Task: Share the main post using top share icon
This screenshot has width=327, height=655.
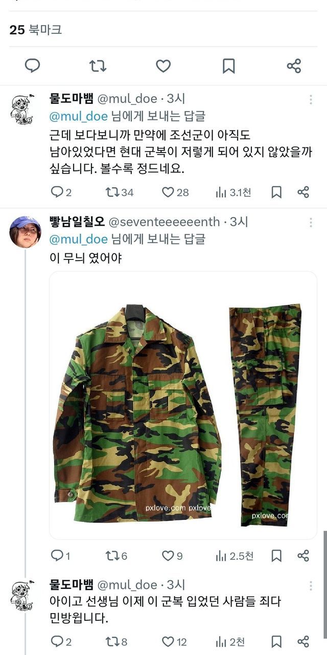Action: tap(294, 66)
